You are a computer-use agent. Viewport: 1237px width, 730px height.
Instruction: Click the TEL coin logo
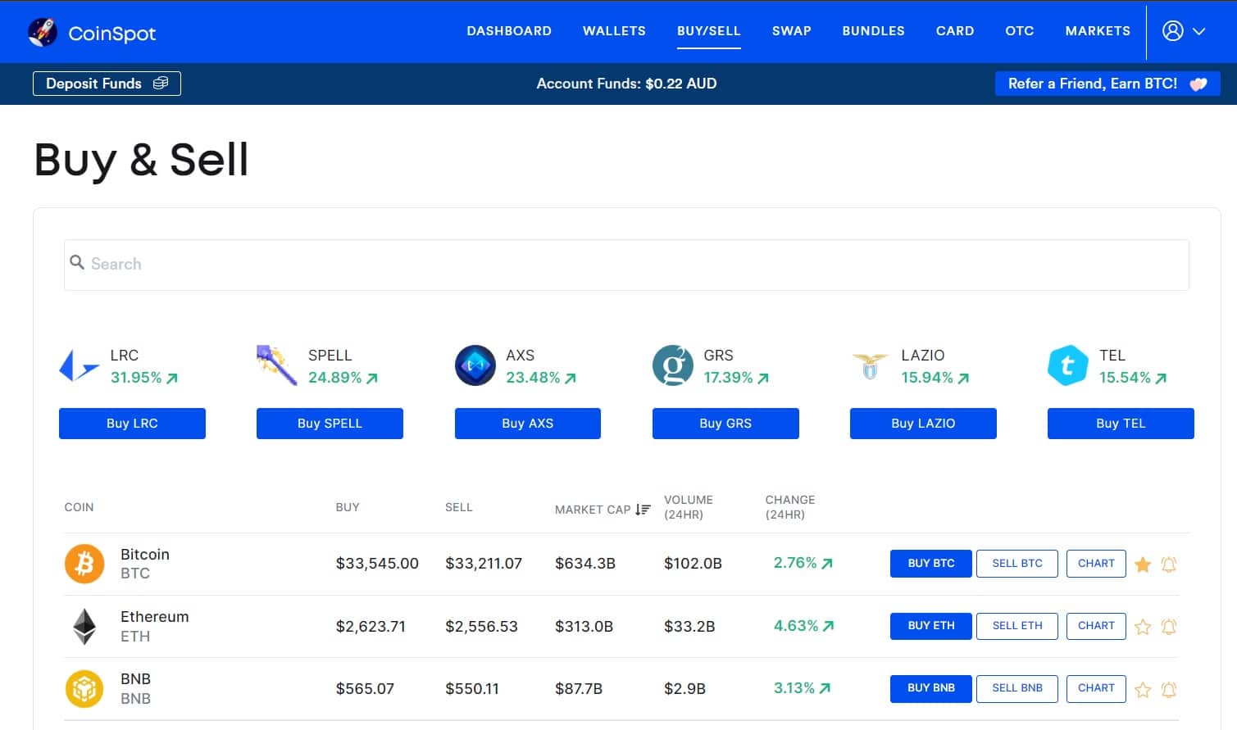[x=1068, y=365]
